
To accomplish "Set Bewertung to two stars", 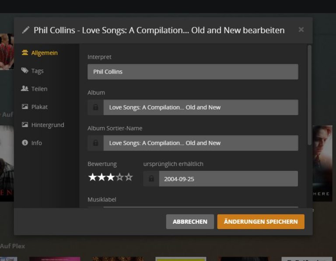I will click(101, 177).
